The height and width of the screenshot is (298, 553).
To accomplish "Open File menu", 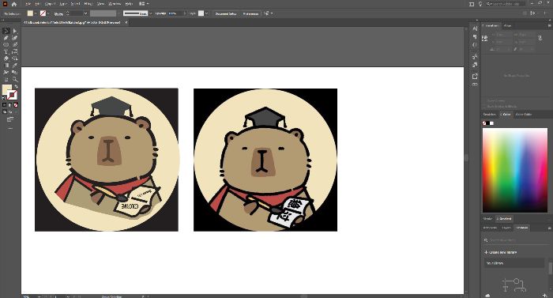I will (x=28, y=4).
